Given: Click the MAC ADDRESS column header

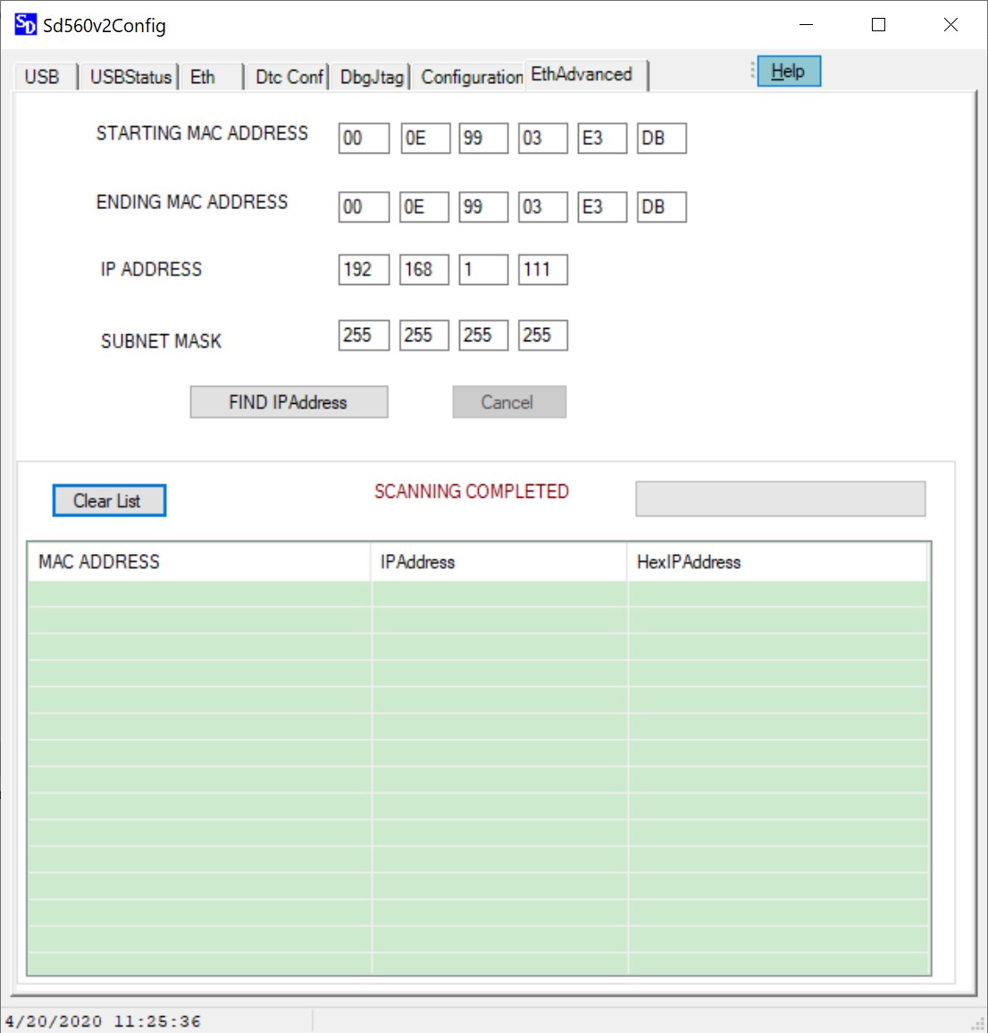Looking at the screenshot, I should (x=98, y=561).
